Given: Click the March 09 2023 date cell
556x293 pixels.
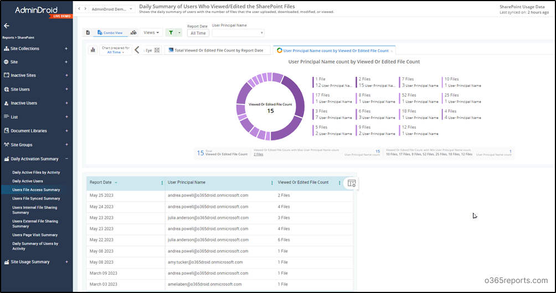Looking at the screenshot, I should click(x=104, y=273).
